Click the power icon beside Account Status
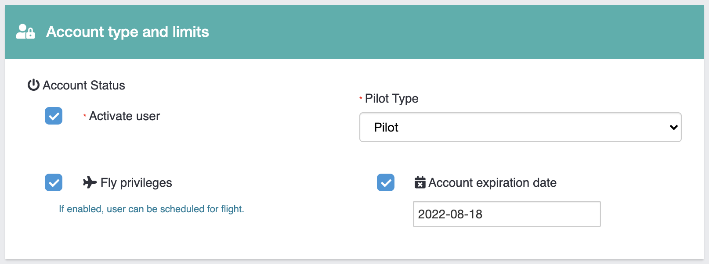709x264 pixels. coord(33,85)
